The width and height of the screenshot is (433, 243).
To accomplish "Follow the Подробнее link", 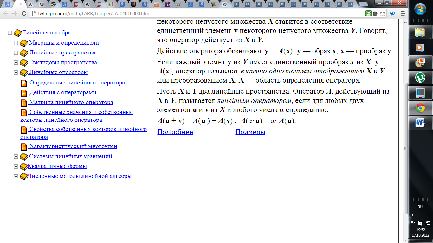I will point(175,132).
